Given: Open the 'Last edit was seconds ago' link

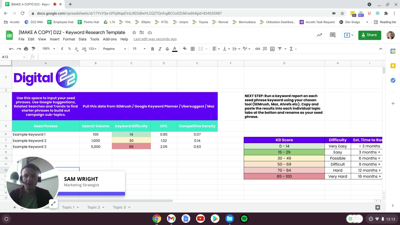Looking at the screenshot, I should pyautogui.click(x=155, y=39).
